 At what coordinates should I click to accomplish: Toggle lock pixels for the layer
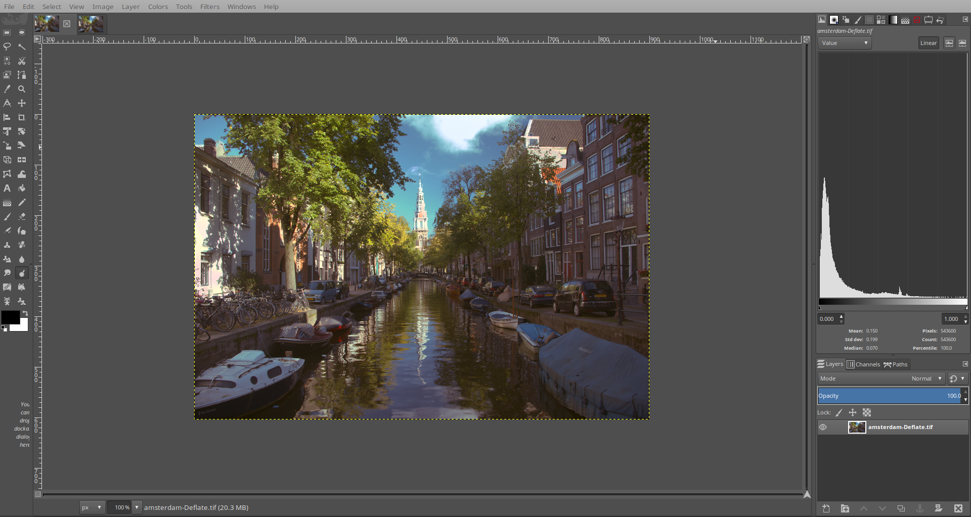pyautogui.click(x=839, y=412)
